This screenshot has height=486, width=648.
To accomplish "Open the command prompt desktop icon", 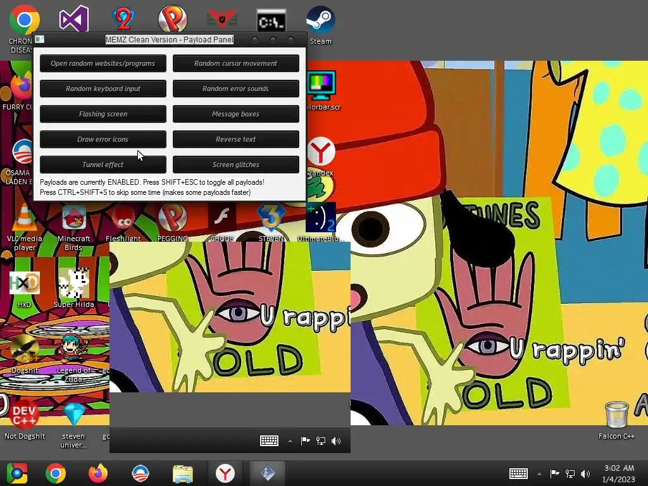I will coord(271,21).
